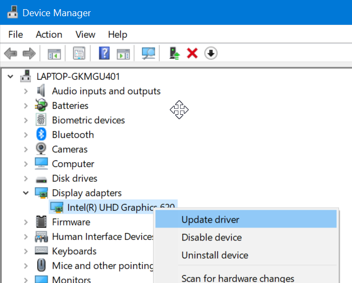This screenshot has height=283, width=352.
Task: Select Disable device in context menu
Action: coord(211,237)
